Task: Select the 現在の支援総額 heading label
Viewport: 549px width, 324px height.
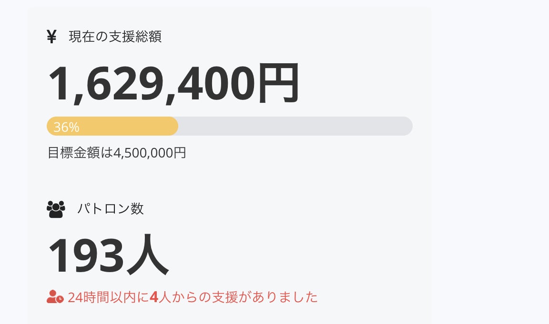Action: click(115, 37)
